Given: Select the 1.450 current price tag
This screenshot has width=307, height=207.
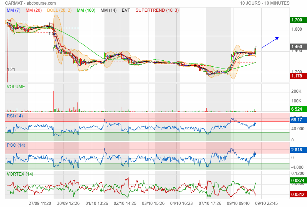Looking at the screenshot, I should click(x=297, y=47).
